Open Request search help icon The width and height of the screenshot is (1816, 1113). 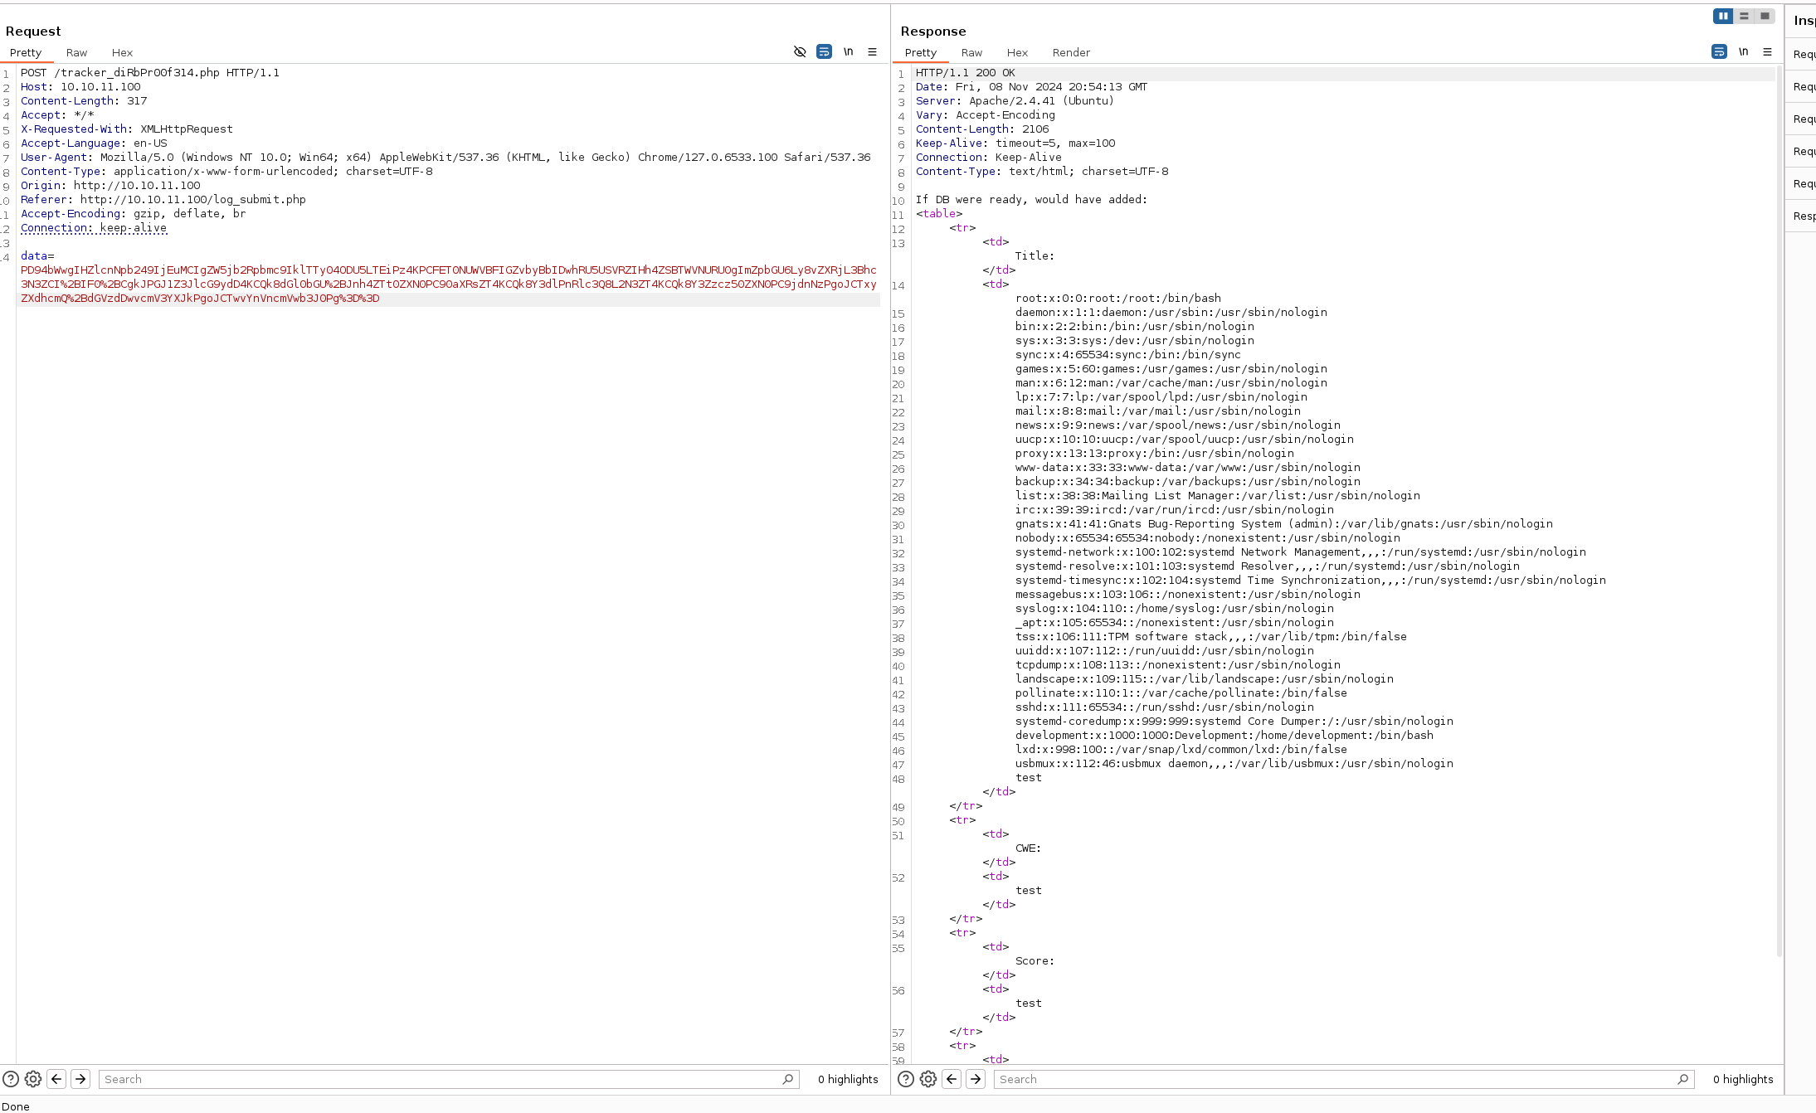pyautogui.click(x=11, y=1079)
